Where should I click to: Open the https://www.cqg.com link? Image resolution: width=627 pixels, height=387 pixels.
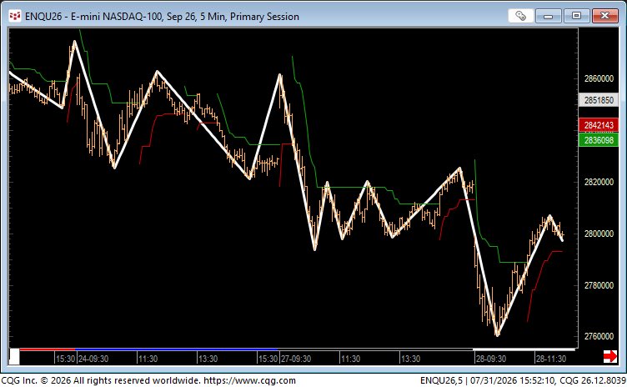coord(249,380)
